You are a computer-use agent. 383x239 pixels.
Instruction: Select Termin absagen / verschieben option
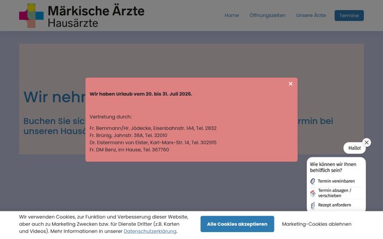click(x=335, y=193)
